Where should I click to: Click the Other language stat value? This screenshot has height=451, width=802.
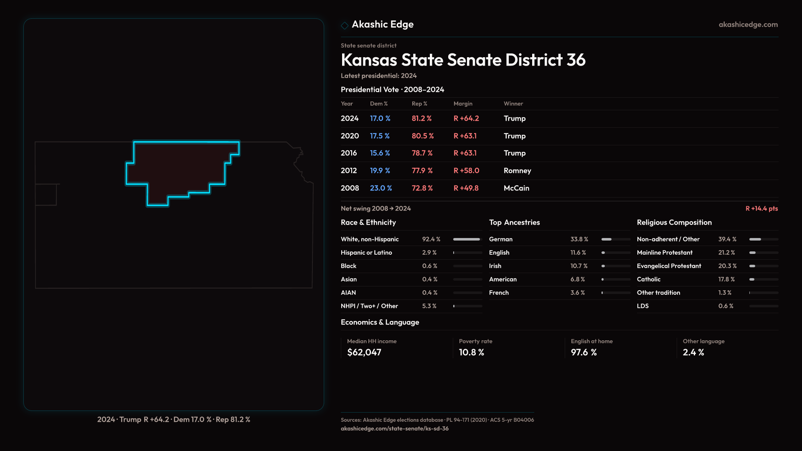[693, 352]
